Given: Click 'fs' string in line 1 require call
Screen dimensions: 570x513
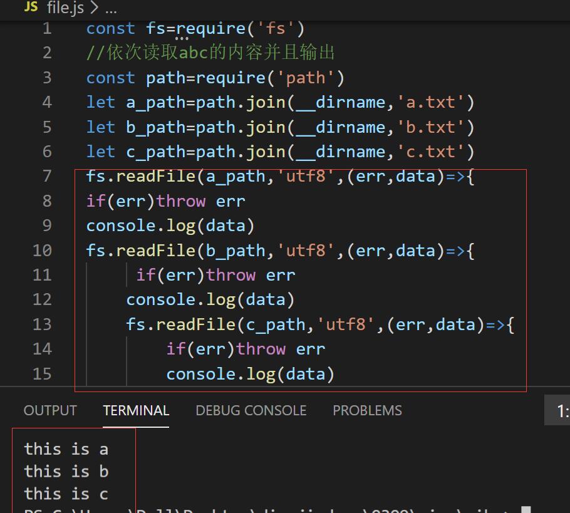Looking at the screenshot, I should (275, 28).
